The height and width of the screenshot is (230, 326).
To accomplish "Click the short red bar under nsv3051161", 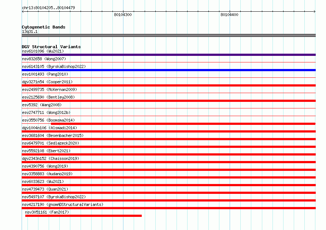I will (84, 216).
